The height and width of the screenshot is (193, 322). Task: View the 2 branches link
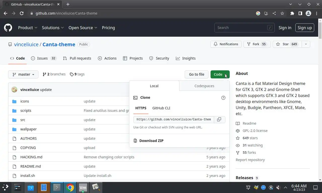tap(54, 74)
